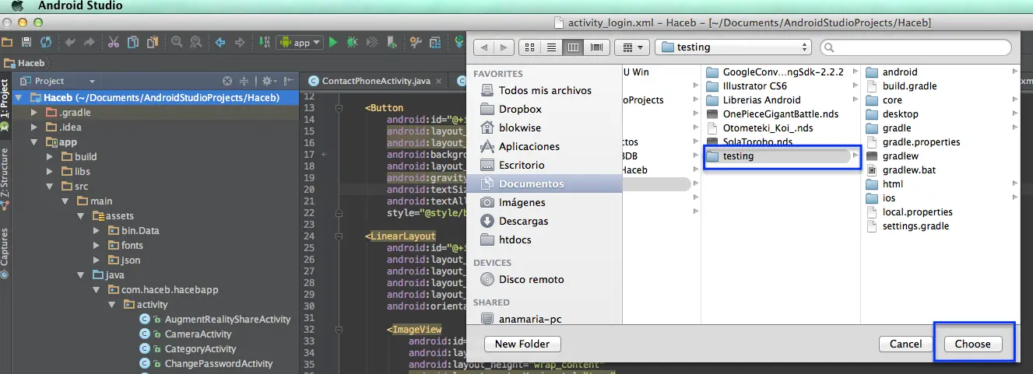
Task: Open the item arrangement dropdown
Action: coord(631,47)
